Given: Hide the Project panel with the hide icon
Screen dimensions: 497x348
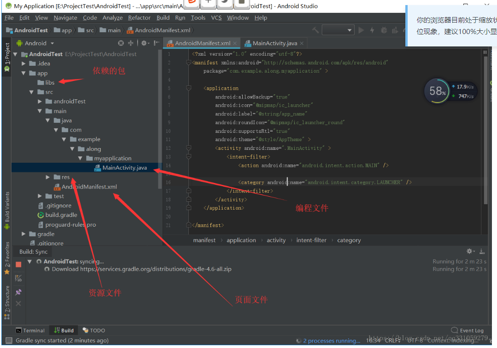Looking at the screenshot, I should [x=156, y=43].
